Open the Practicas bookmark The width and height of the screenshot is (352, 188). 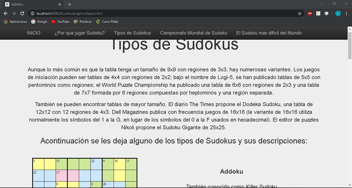coord(83,22)
